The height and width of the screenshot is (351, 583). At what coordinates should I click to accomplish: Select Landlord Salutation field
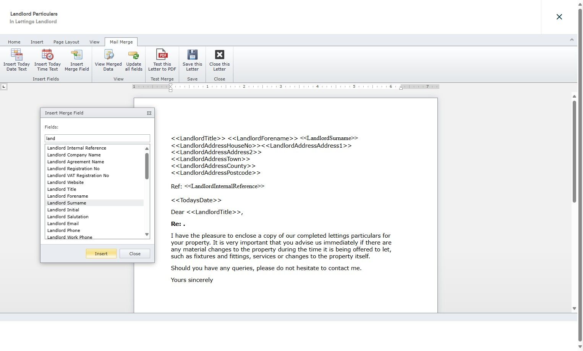point(94,217)
